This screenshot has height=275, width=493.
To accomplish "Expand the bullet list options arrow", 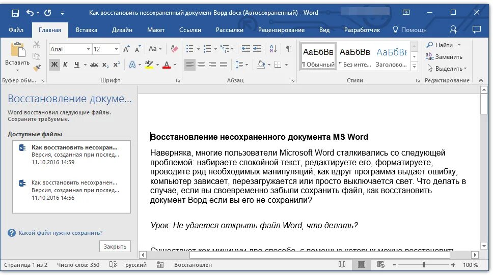I will coord(198,49).
